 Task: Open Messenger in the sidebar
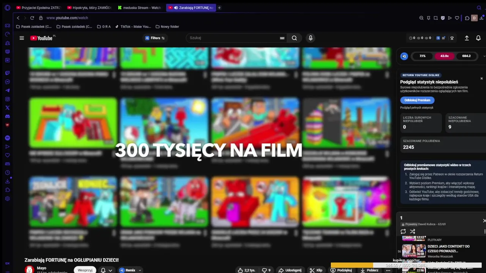(x=7, y=82)
